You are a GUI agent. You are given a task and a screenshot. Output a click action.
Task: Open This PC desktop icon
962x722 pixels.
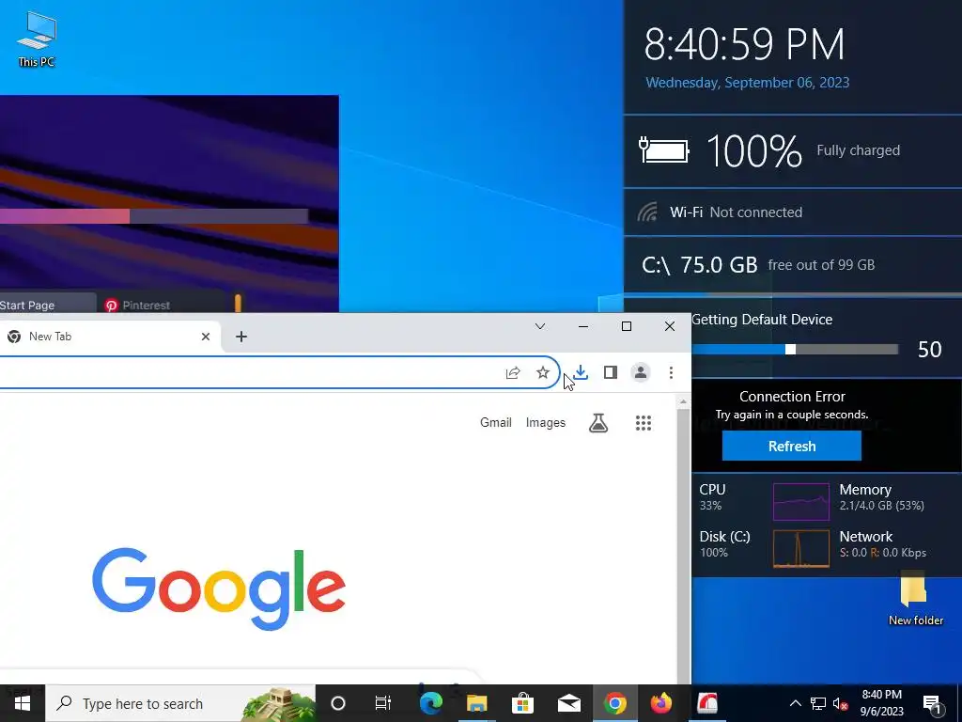tap(37, 39)
